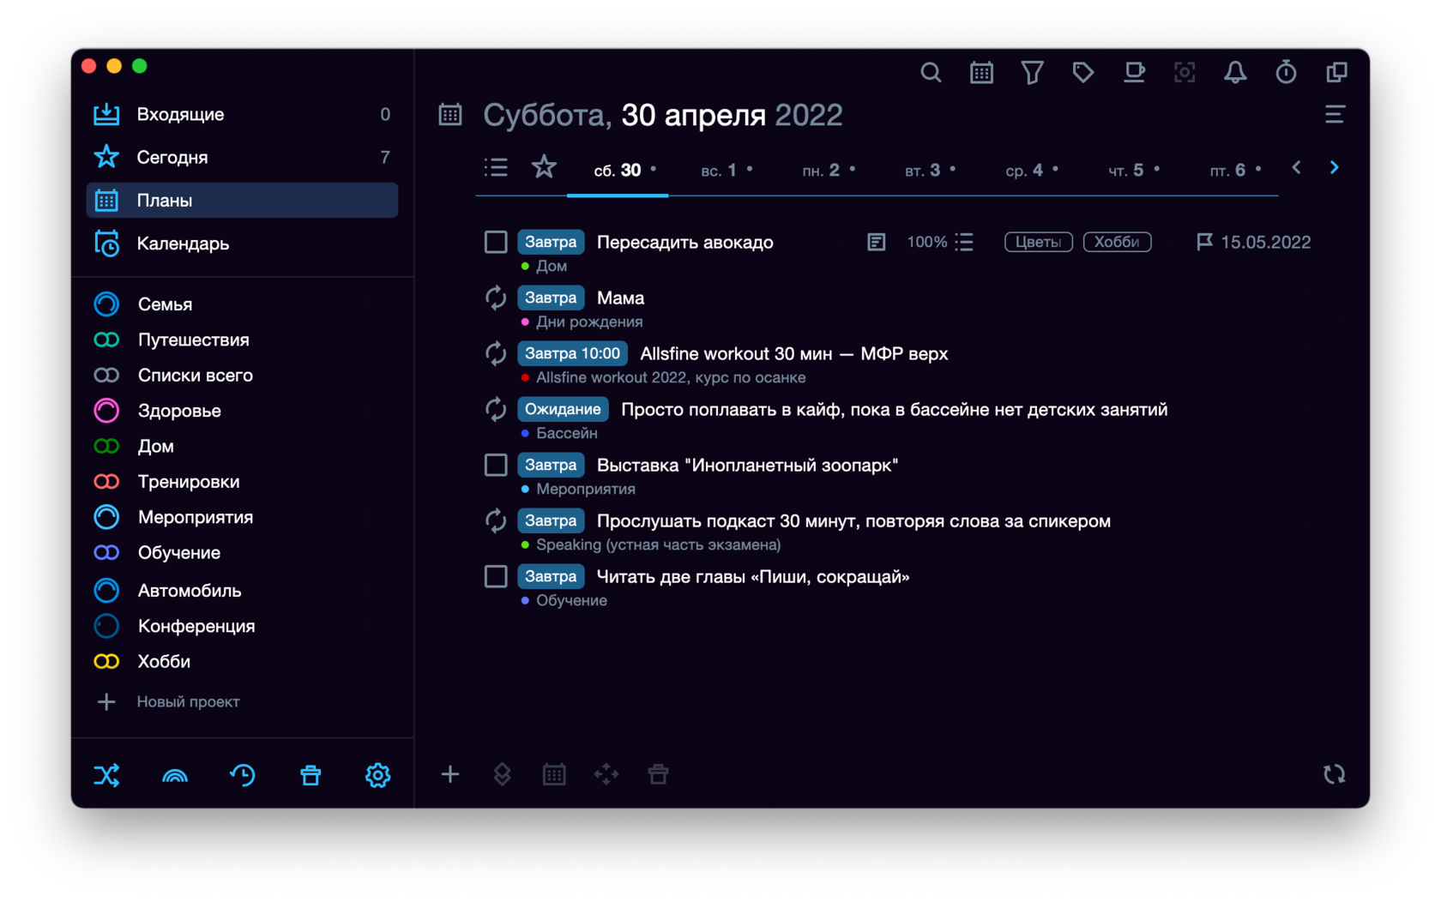Add a new task with plus icon
Viewport: 1441px width, 902px height.
pos(450,774)
